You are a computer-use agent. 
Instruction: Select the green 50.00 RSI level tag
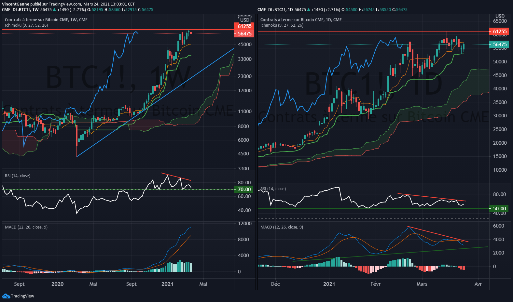click(x=499, y=208)
